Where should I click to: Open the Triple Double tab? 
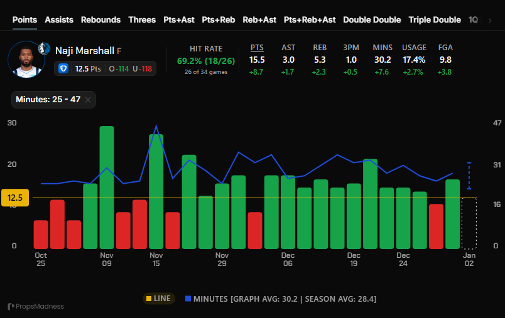click(435, 20)
